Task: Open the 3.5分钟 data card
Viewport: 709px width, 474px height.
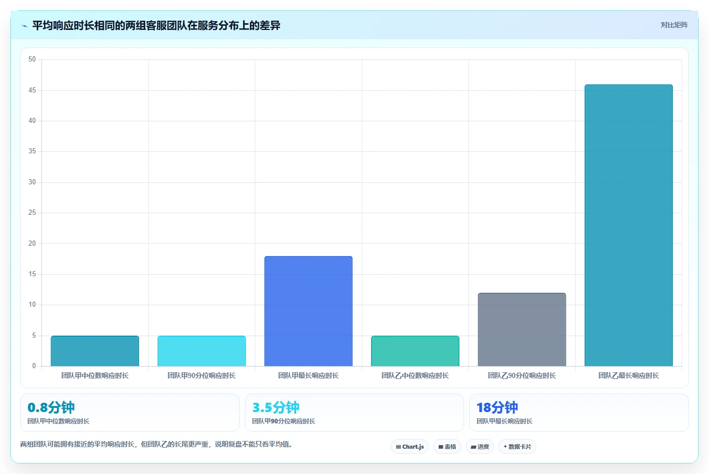Action: tap(354, 413)
